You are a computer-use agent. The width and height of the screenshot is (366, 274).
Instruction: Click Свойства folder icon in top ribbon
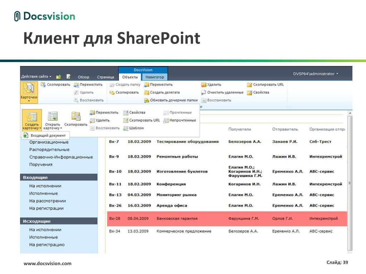(x=250, y=92)
